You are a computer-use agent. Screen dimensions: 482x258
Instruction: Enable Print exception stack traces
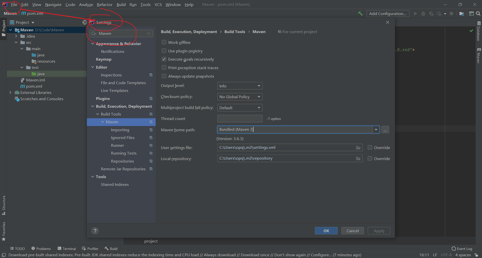coord(164,67)
